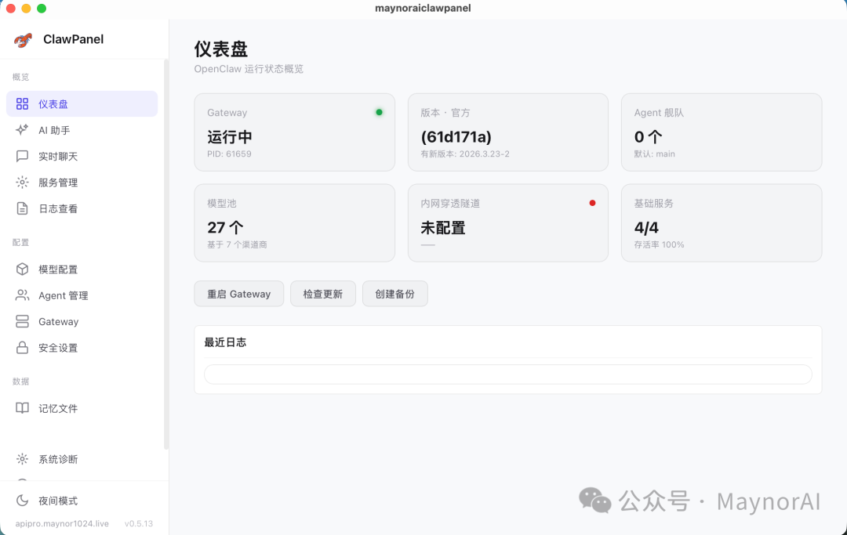
Task: Click the 版本 · 官方 (61d171a) card
Action: [x=507, y=132]
